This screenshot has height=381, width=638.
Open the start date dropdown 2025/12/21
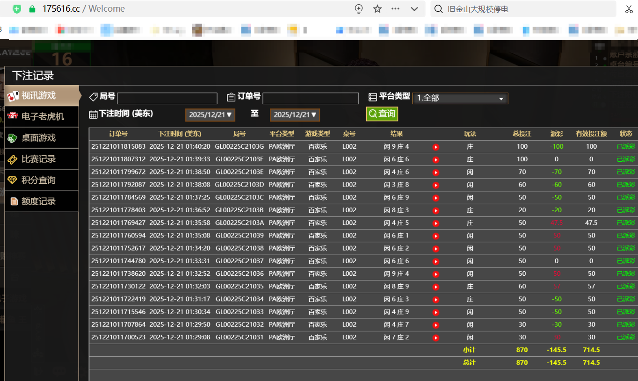(x=210, y=115)
